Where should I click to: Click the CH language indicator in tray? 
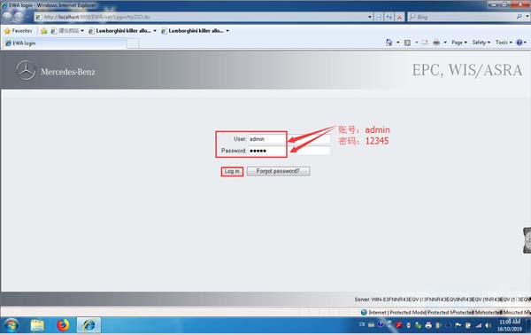[x=362, y=324]
